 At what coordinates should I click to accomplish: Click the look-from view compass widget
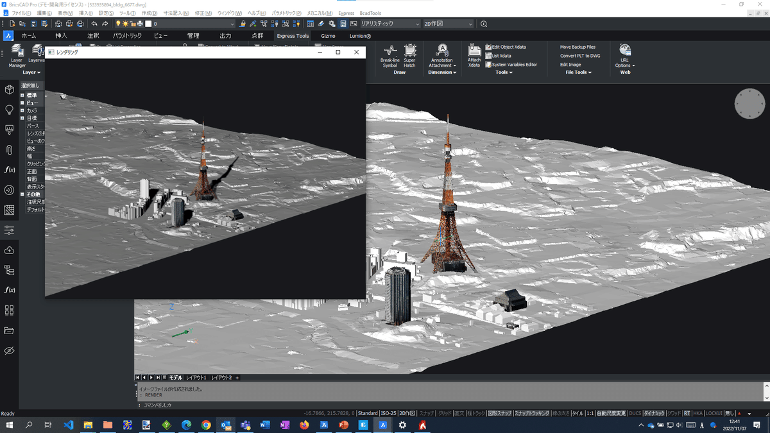(749, 104)
